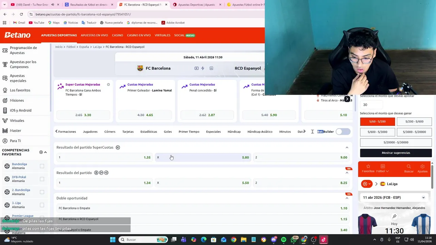436x245 pixels.
Task: Click the Los favoritos sidebar icon
Action: 5,90
